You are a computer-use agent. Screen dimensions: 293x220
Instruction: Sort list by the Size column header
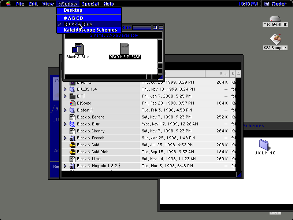[x=217, y=74]
